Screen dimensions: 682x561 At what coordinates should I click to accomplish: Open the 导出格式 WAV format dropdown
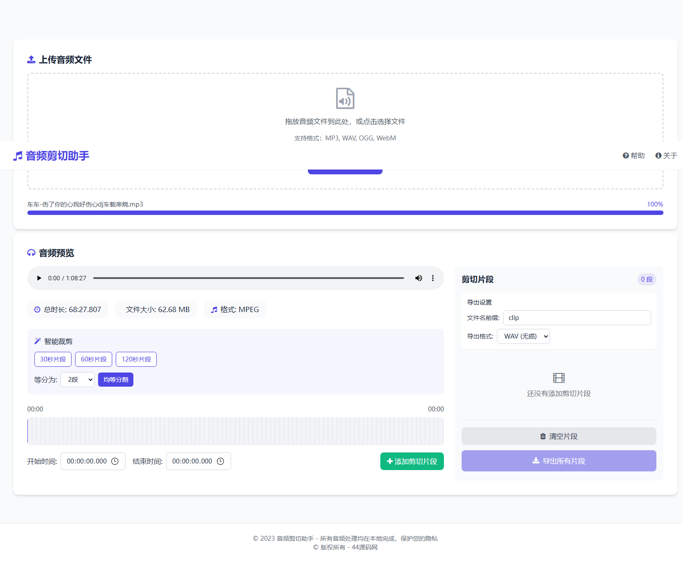click(523, 336)
